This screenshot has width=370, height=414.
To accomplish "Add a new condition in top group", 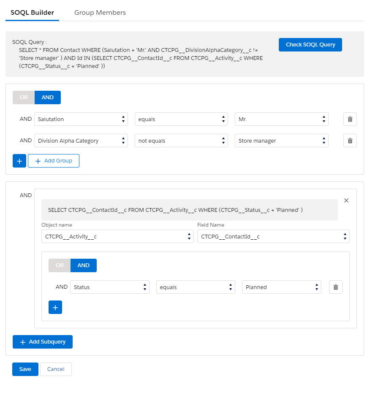I will coord(19,161).
